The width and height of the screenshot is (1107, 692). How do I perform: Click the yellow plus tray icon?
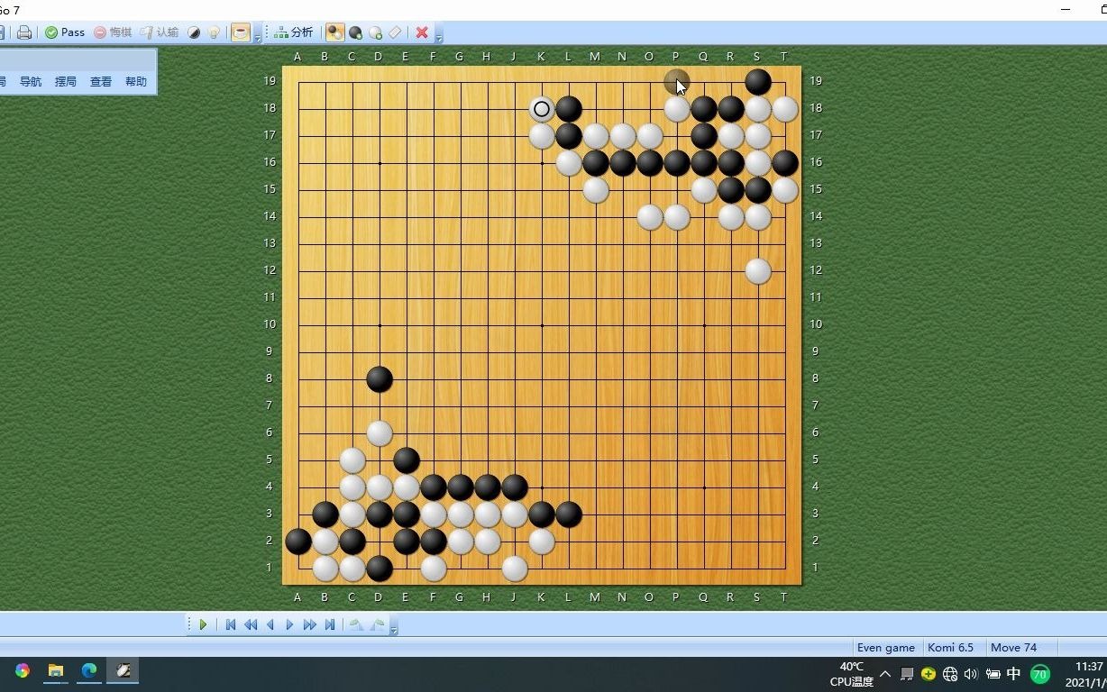pos(929,673)
